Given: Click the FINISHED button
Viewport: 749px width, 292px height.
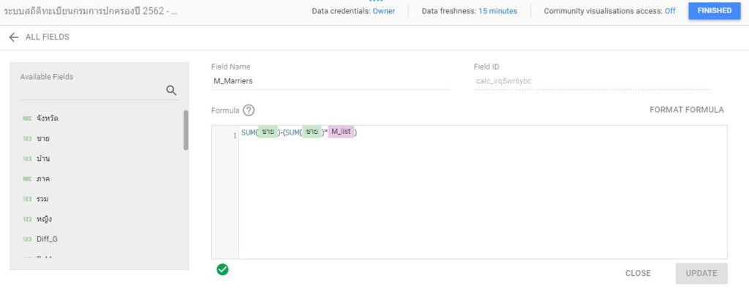Looking at the screenshot, I should [x=715, y=10].
